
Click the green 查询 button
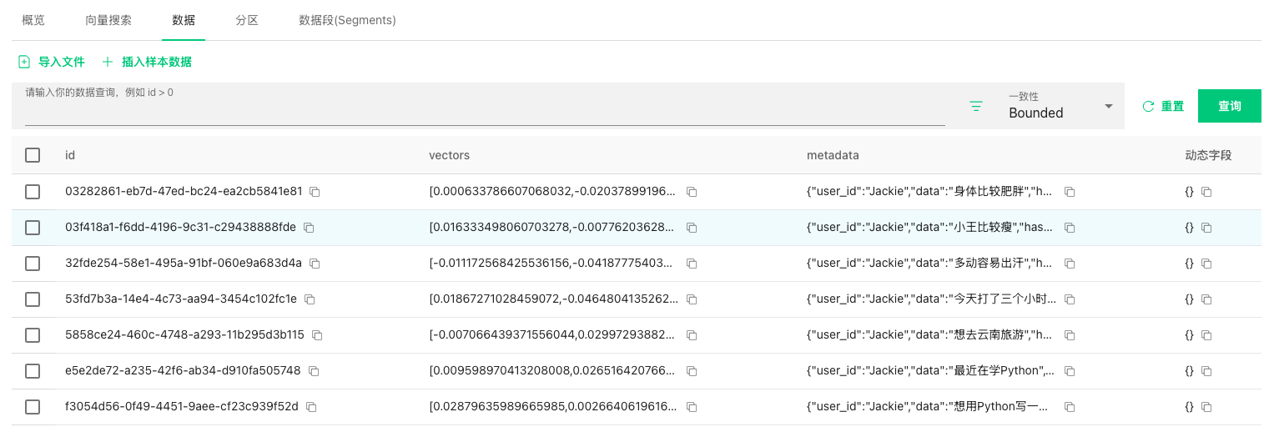[1229, 106]
